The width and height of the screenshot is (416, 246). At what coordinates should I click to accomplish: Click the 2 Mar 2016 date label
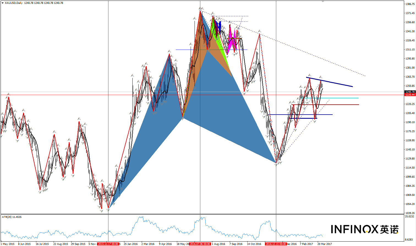coord(148,244)
